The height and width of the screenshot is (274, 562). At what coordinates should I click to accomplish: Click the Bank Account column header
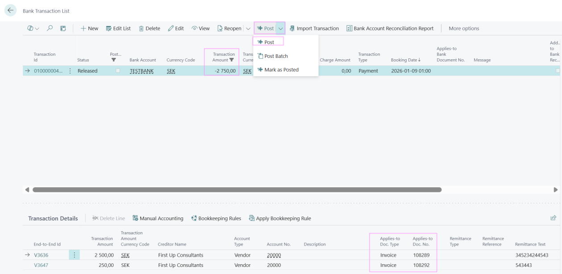(143, 60)
